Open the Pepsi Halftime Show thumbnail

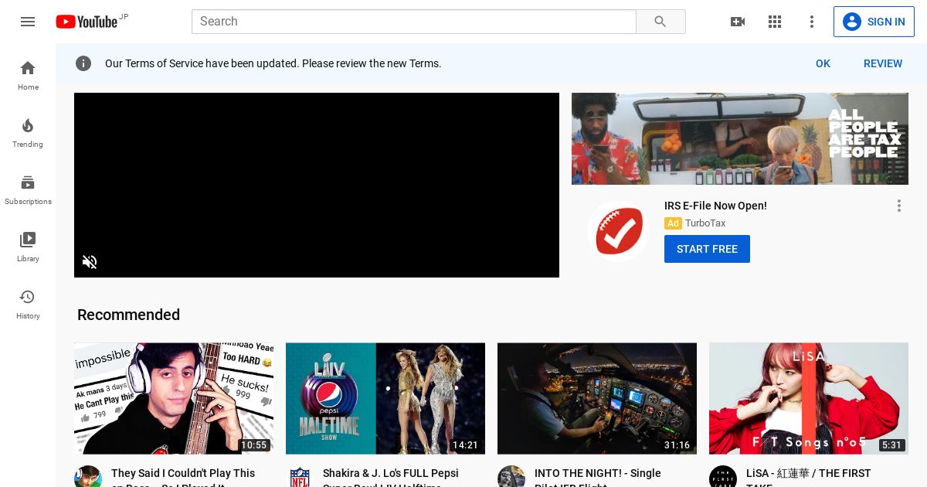coord(385,398)
